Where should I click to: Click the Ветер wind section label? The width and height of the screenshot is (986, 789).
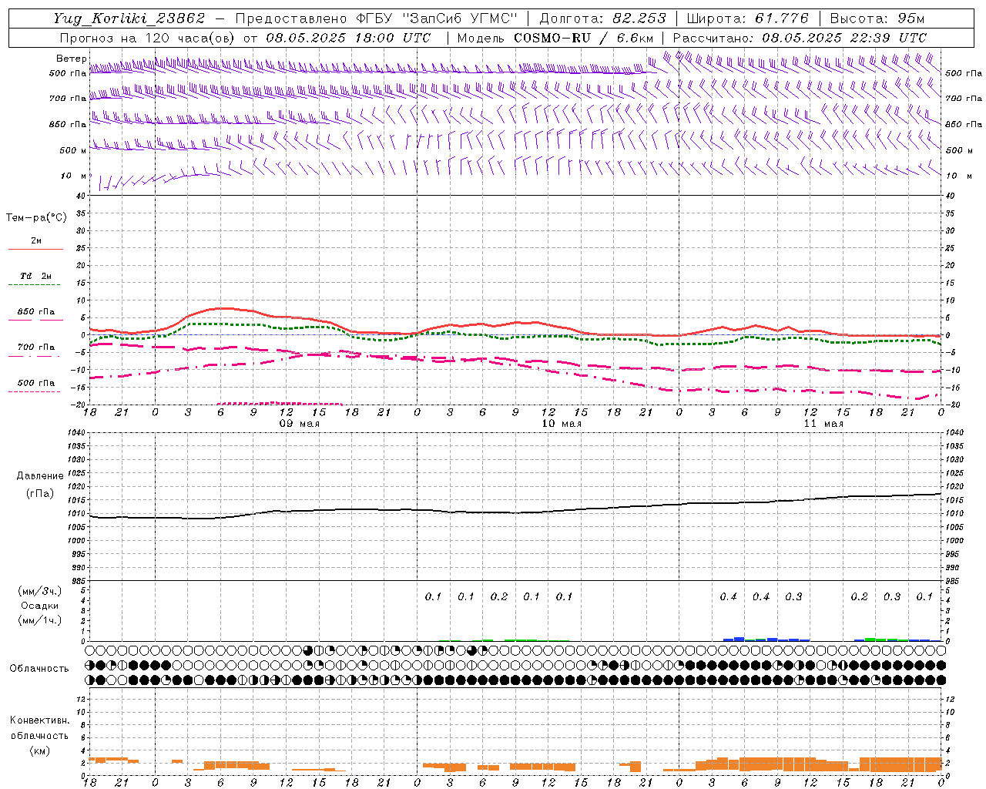[71, 59]
